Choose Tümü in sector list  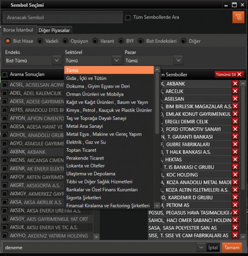coord(109,70)
